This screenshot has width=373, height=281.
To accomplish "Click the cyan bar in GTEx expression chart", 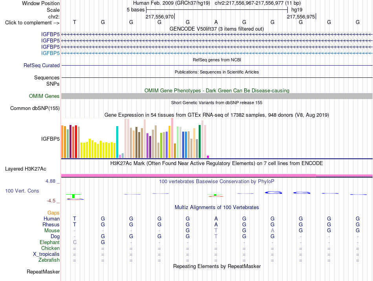I will 117,142.
